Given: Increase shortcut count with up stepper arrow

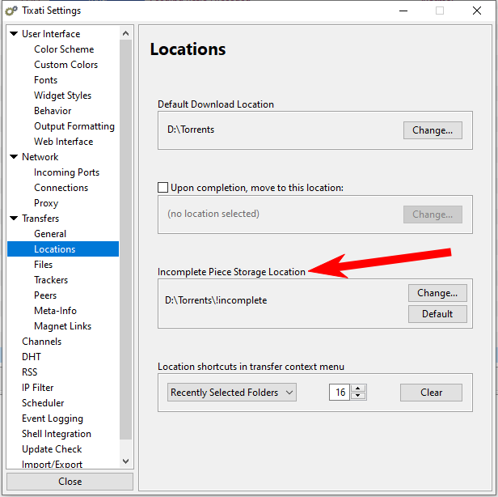Looking at the screenshot, I should coord(358,389).
